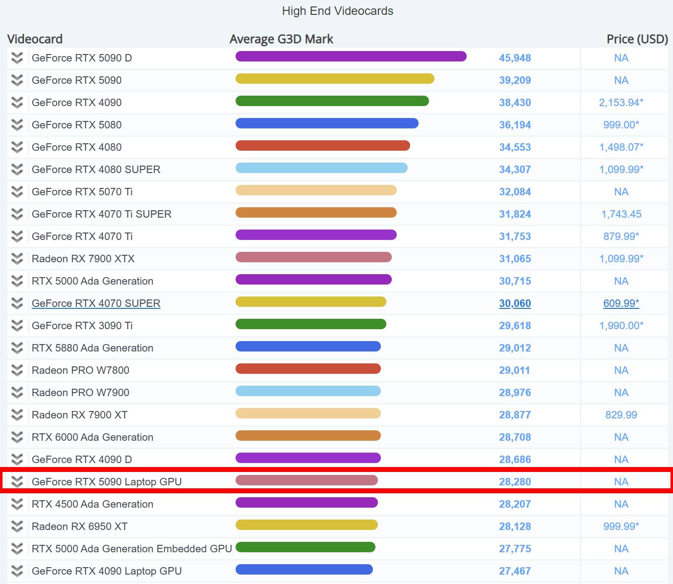The image size is (673, 584).
Task: Open the GeForce RTX 4070 SUPER link
Action: [96, 303]
